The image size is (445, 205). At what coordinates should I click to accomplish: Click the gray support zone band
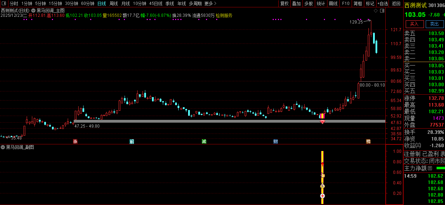tap(230, 121)
